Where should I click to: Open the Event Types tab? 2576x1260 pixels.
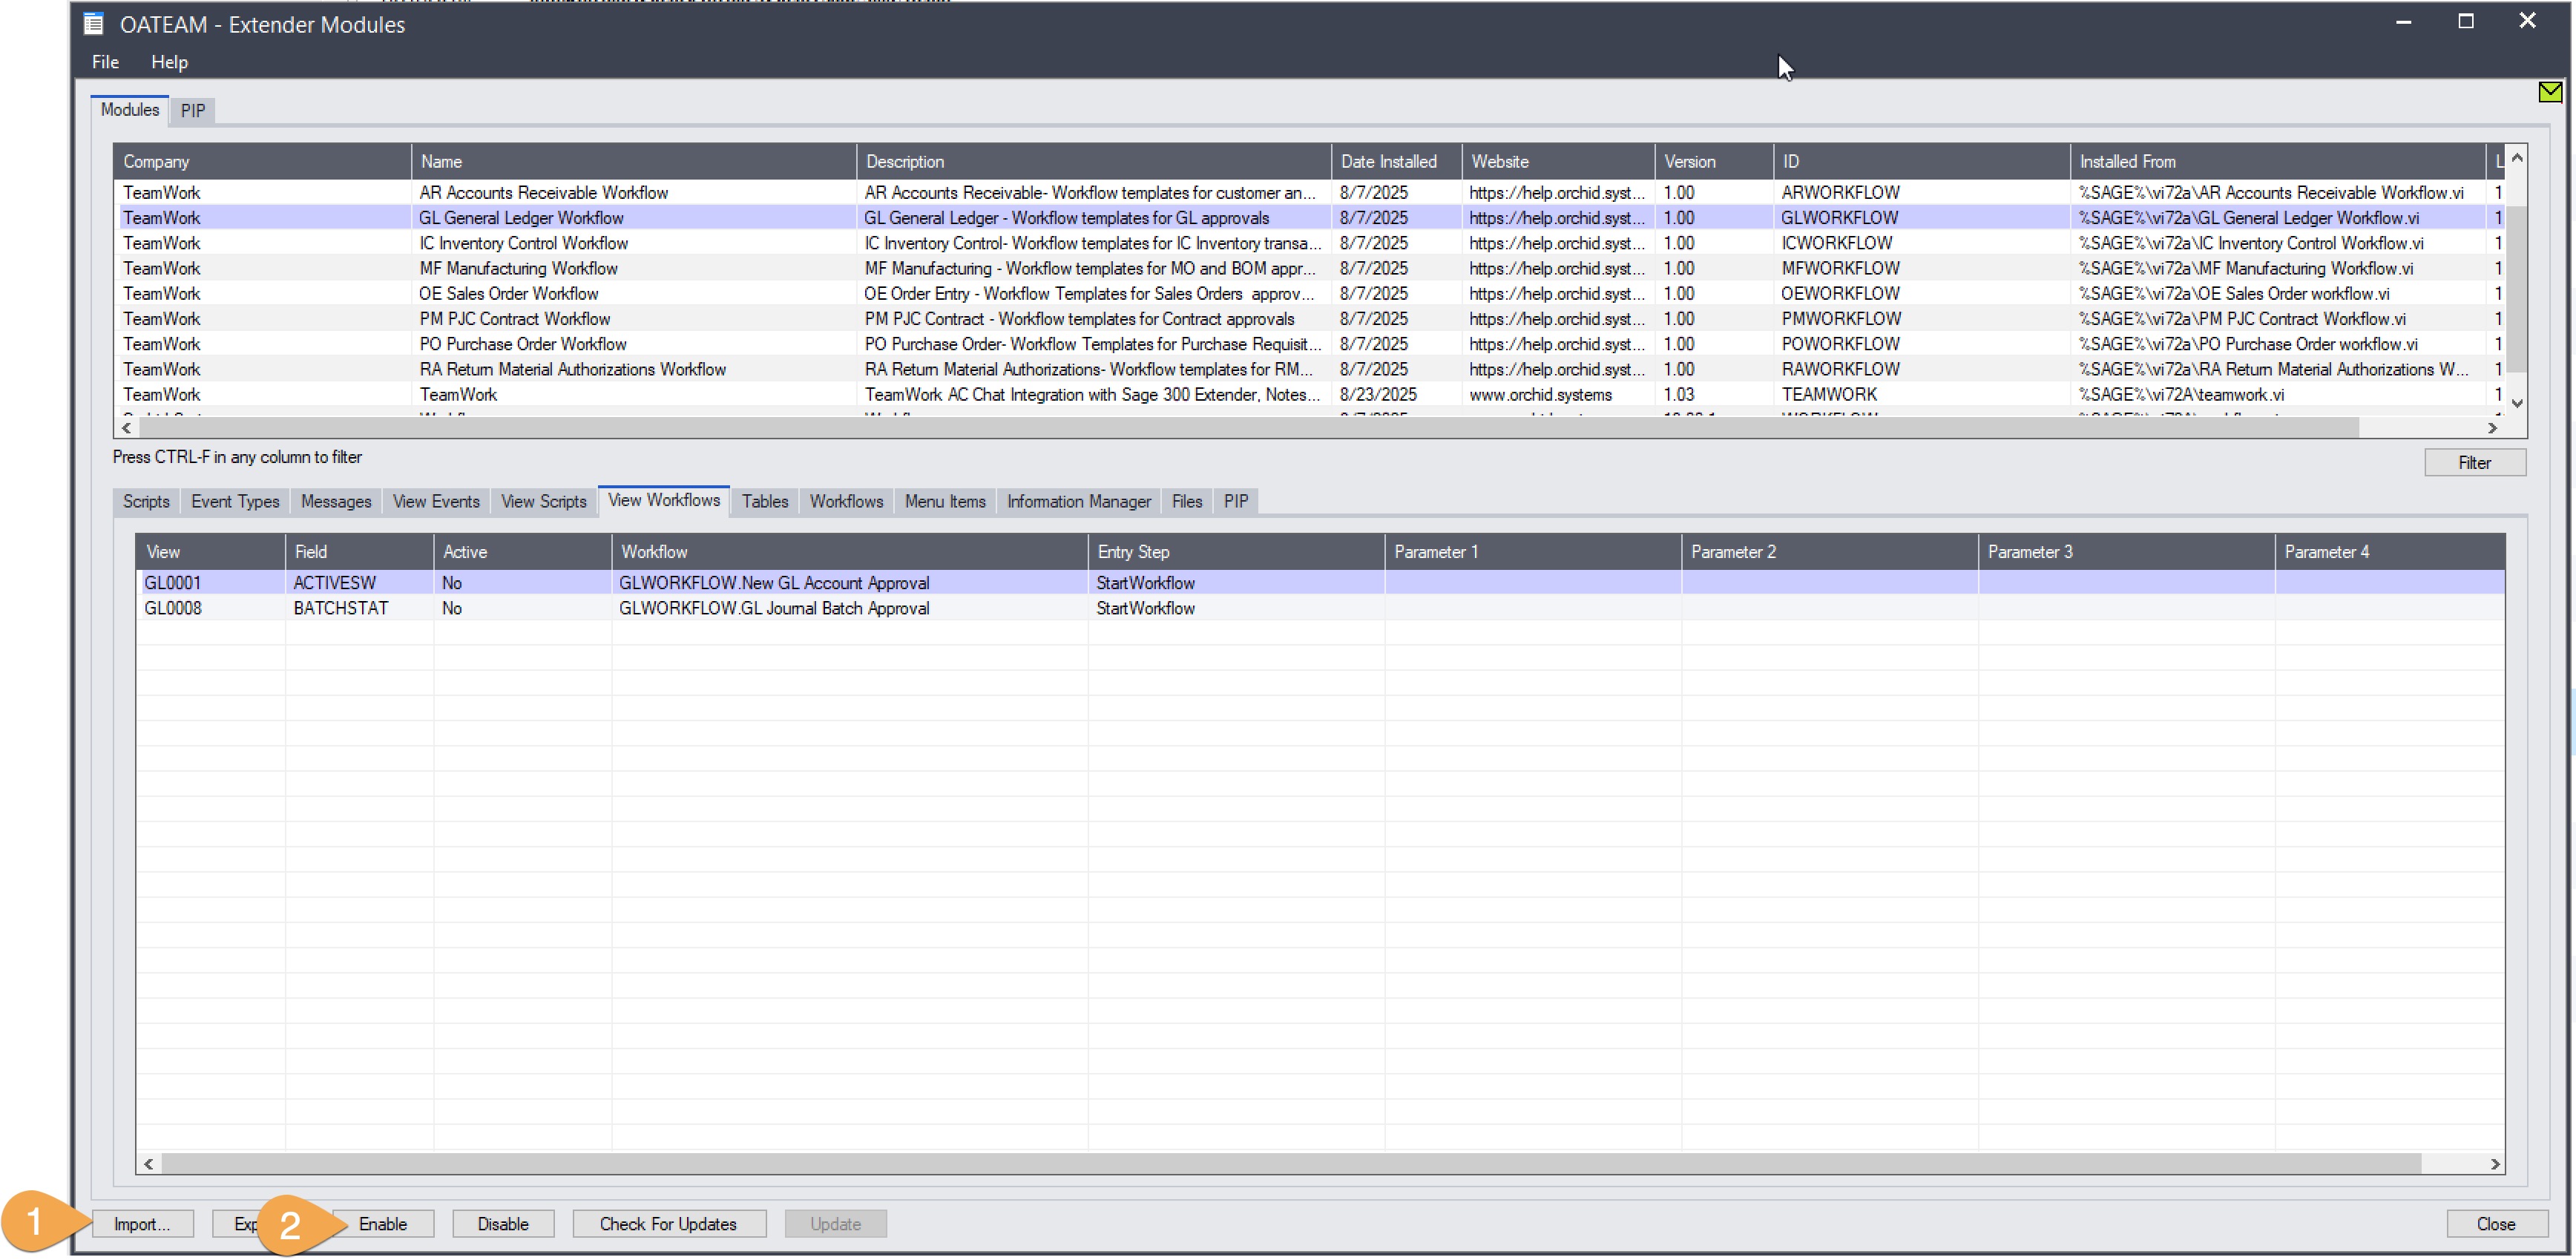pyautogui.click(x=235, y=501)
